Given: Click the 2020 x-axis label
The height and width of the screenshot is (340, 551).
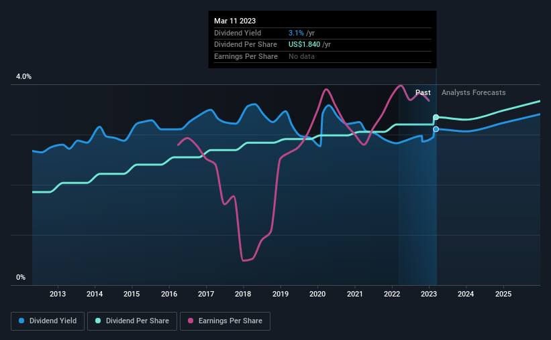Looking at the screenshot, I should (x=317, y=294).
